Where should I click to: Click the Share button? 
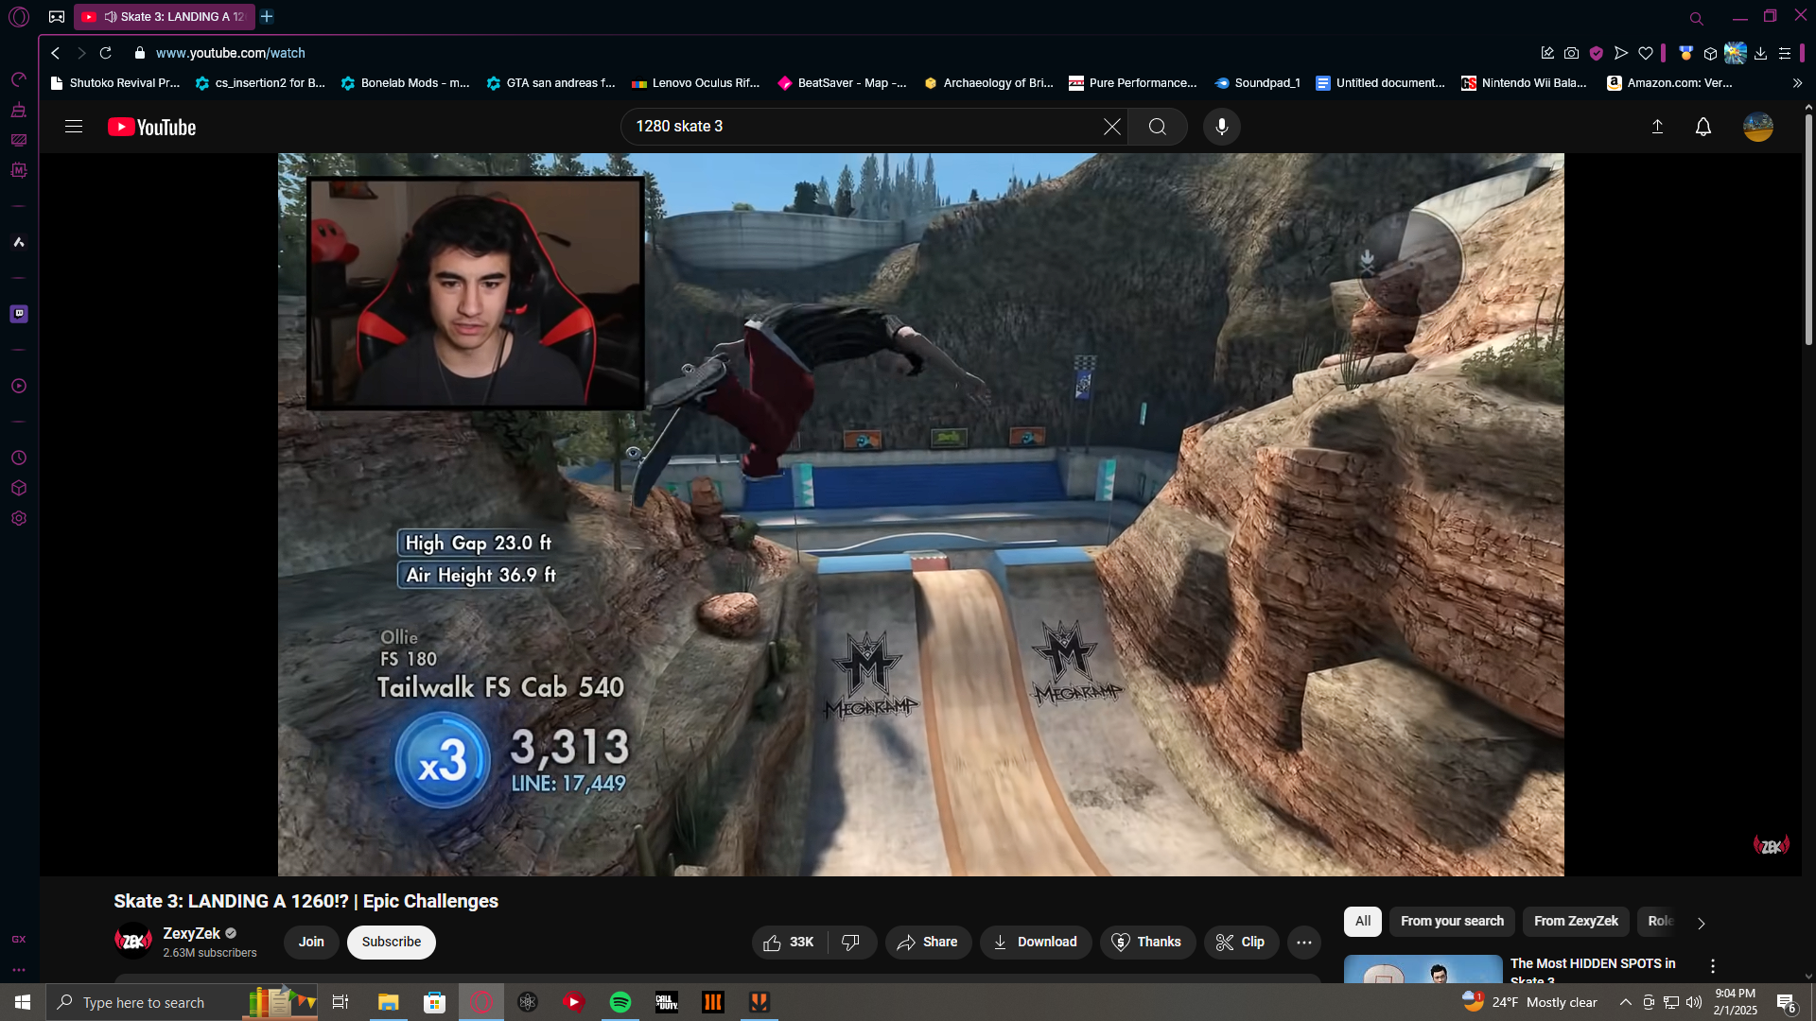point(927,942)
